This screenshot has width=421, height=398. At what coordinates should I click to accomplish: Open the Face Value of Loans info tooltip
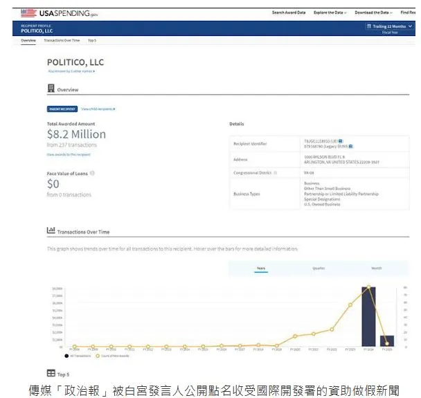tap(92, 173)
